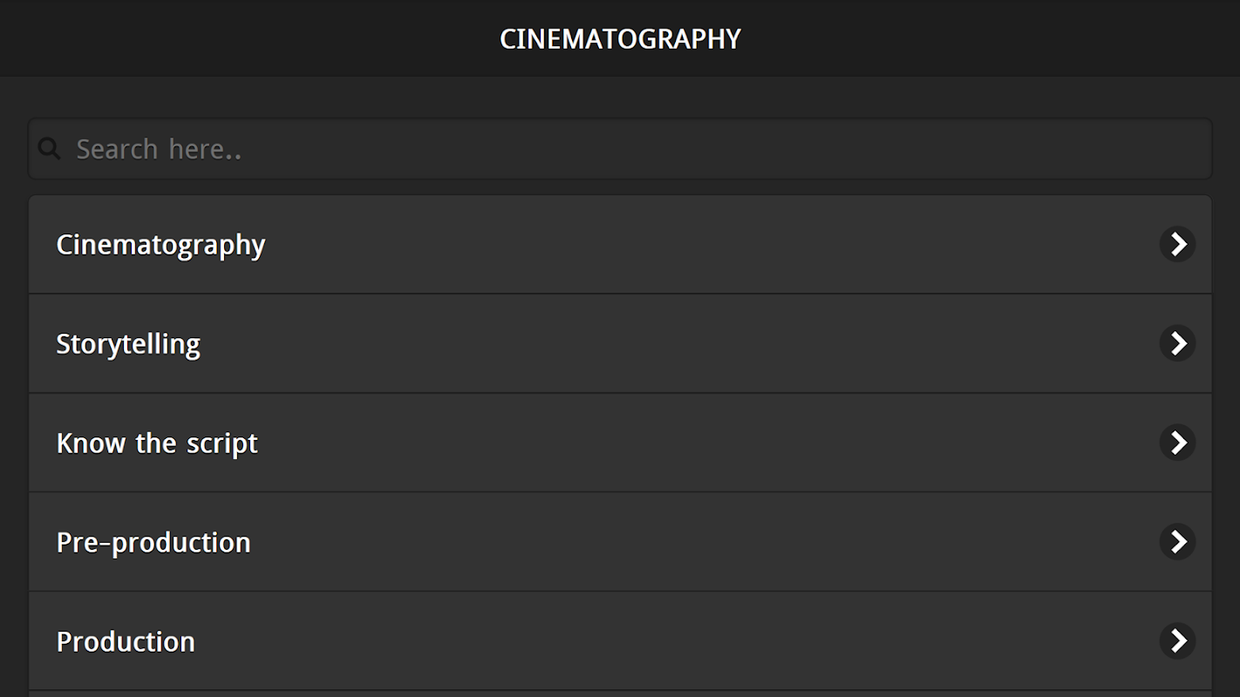Screen dimensions: 1240x697
Task: Click the CINEMATOGRAPHY header title
Action: tap(620, 39)
